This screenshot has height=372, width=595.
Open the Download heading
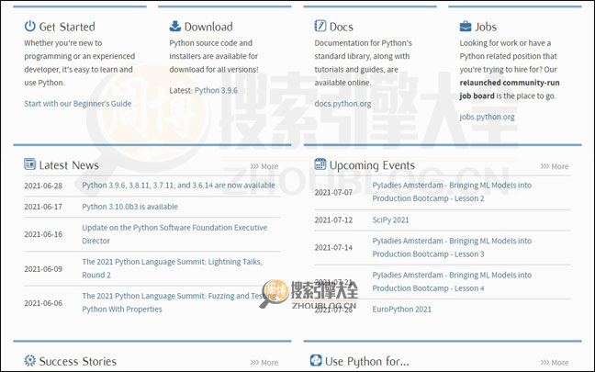[208, 27]
